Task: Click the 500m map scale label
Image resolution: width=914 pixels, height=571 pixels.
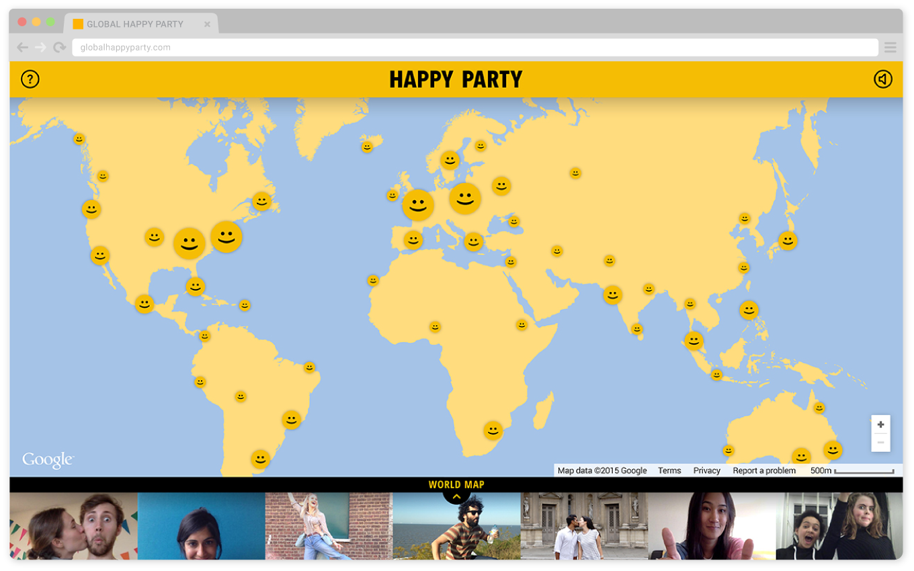Action: 821,471
